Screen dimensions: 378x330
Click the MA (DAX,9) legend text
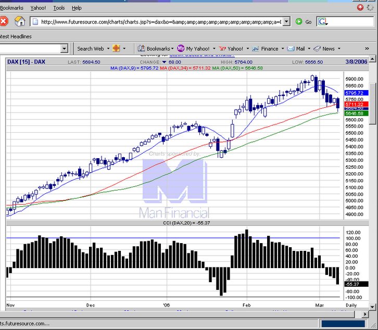coord(134,68)
